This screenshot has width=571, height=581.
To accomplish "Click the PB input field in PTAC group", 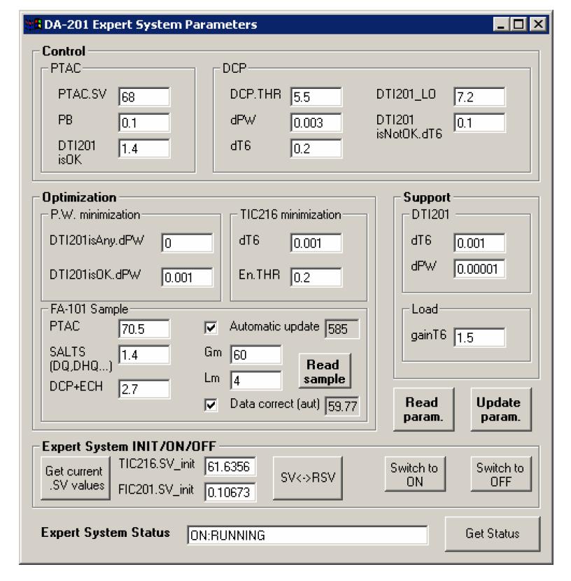I will coord(144,123).
